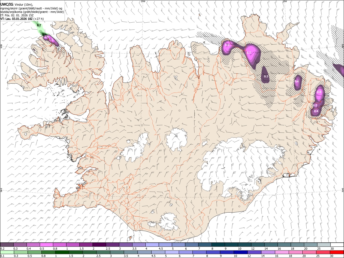Click the 0.8 precipitation value on the map
Image resolution: width=344 pixels, height=258 pixels.
coord(319,92)
